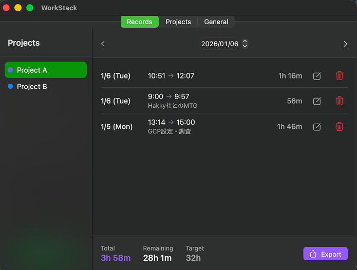The width and height of the screenshot is (357, 270).
Task: Click the green zoom window button
Action: click(x=30, y=8)
